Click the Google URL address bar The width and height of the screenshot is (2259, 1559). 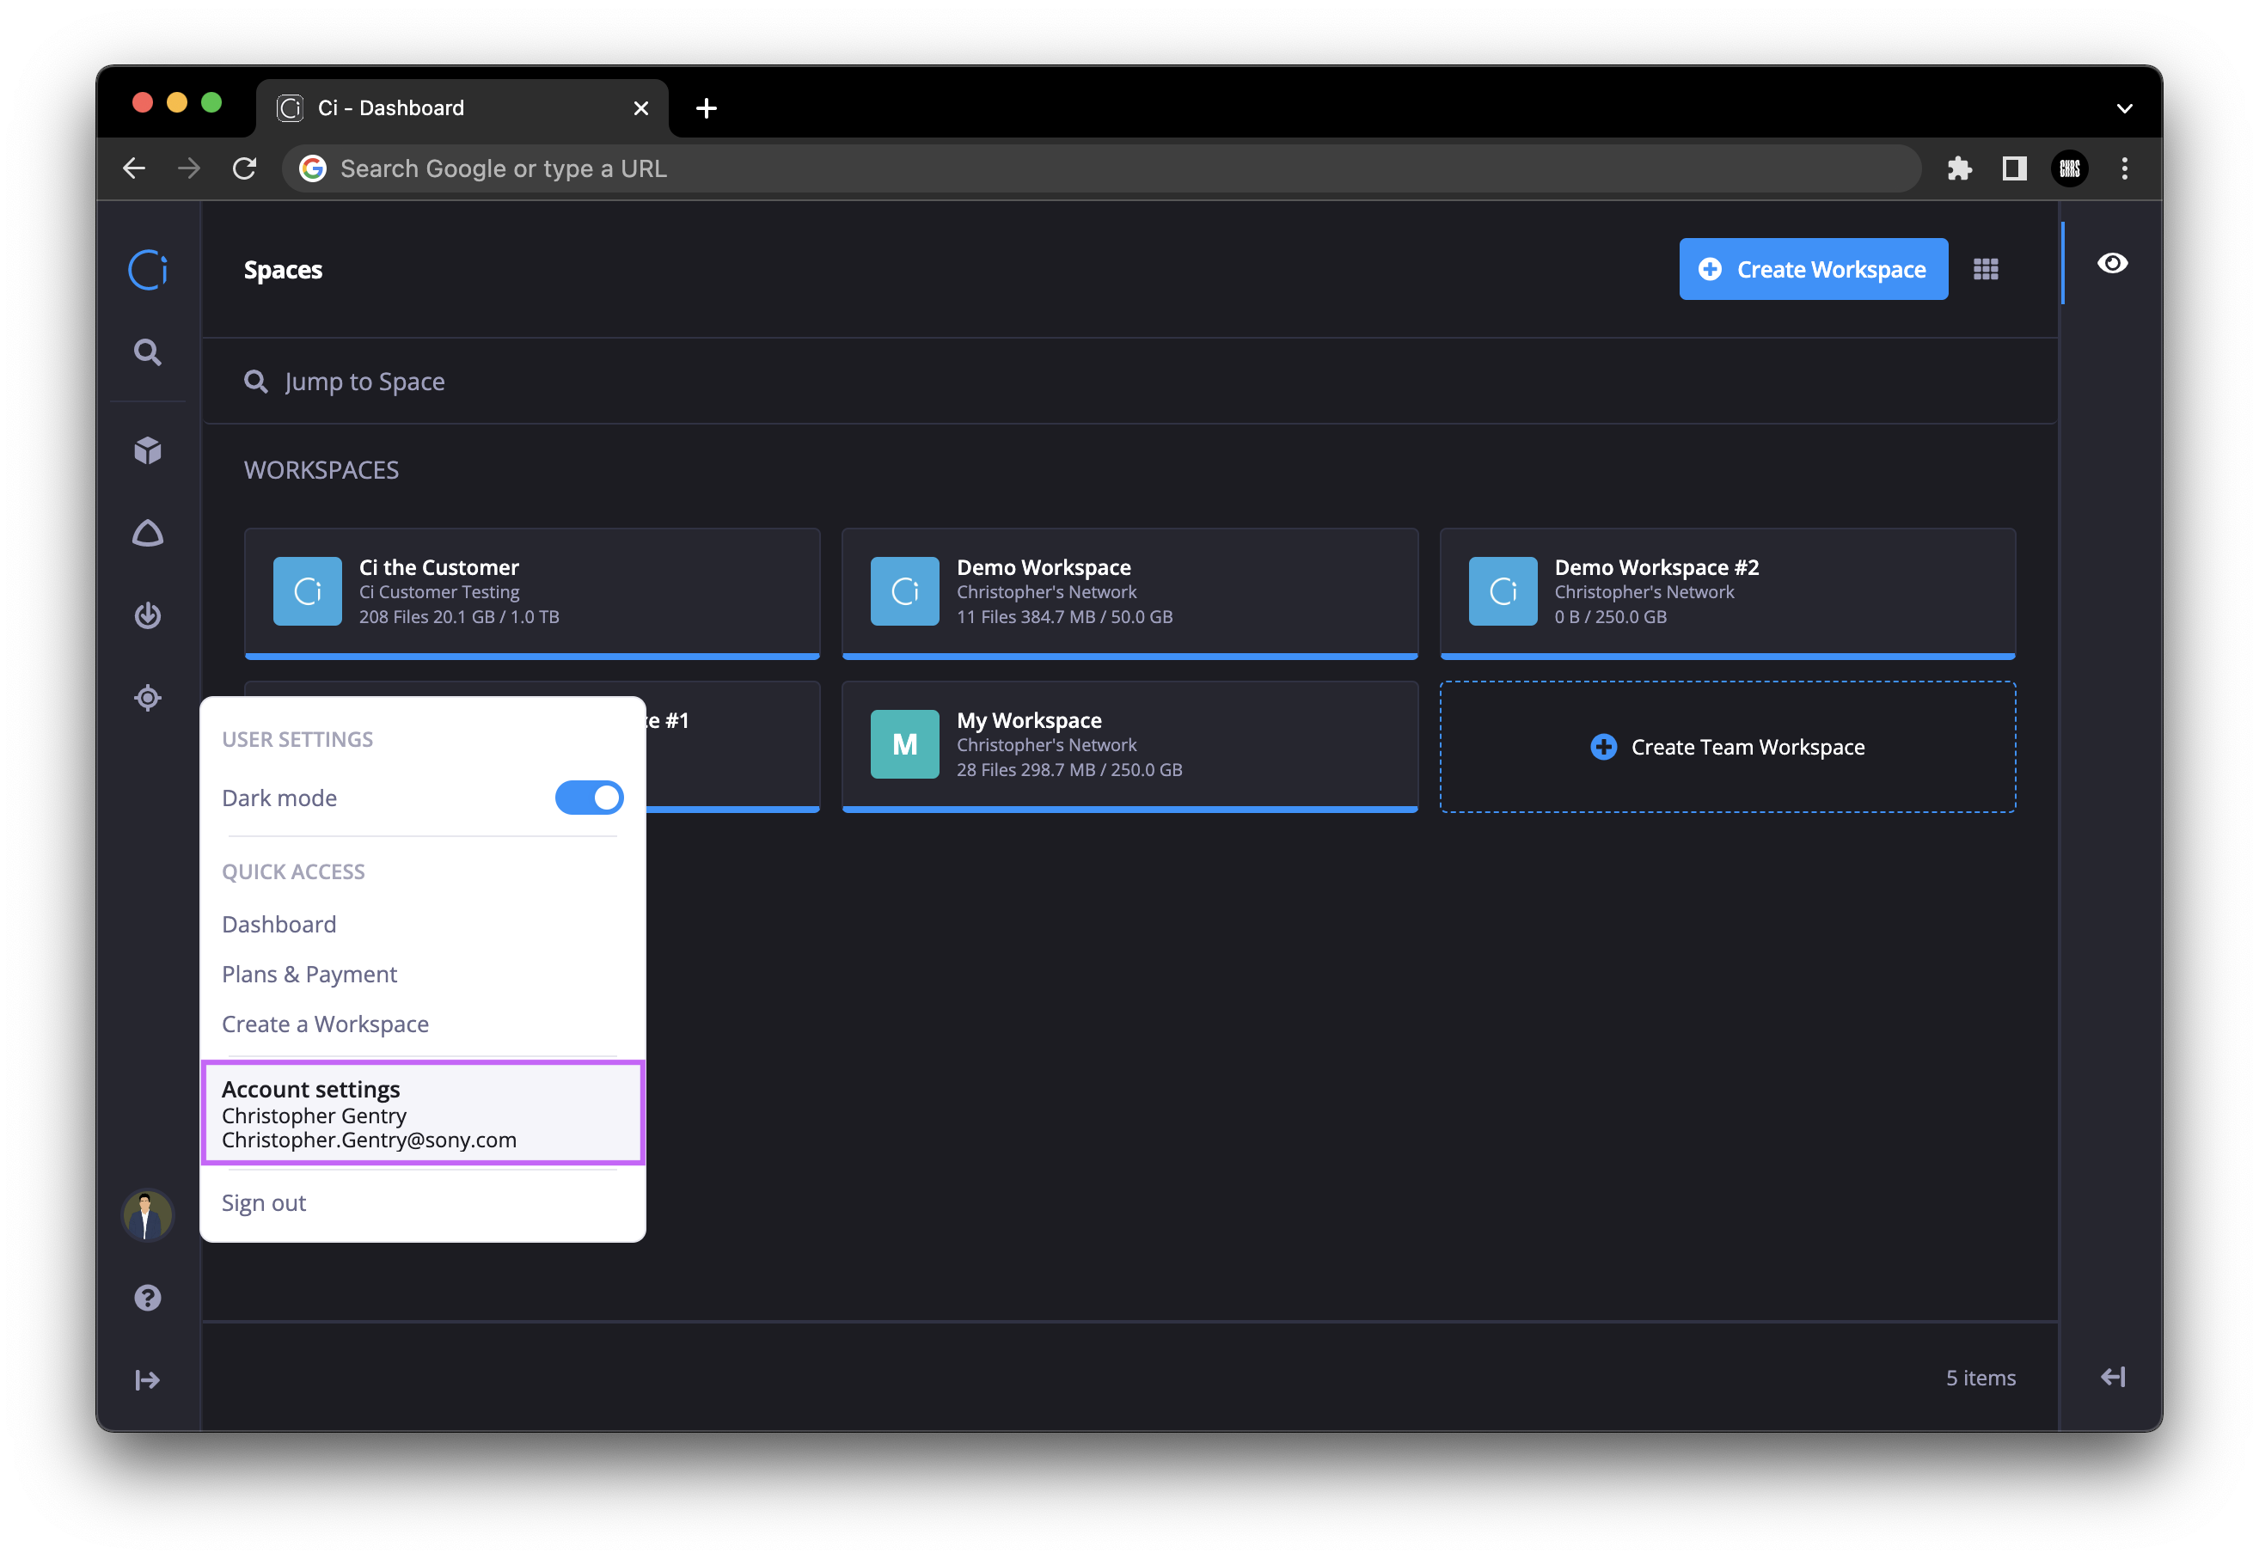(x=1102, y=169)
